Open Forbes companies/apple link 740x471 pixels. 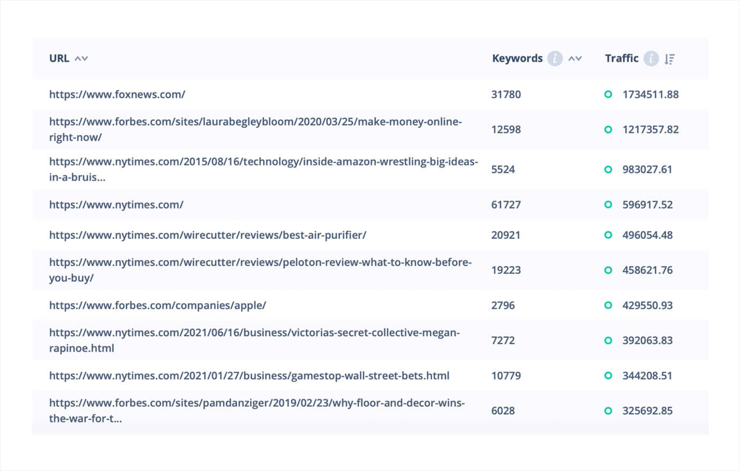point(157,305)
